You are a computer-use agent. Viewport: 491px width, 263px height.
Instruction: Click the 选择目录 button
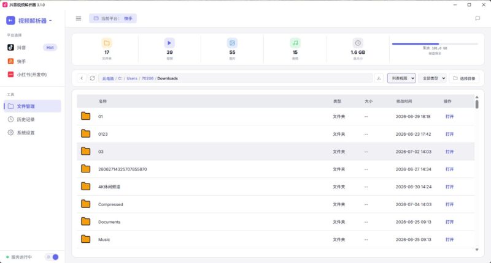pos(465,78)
